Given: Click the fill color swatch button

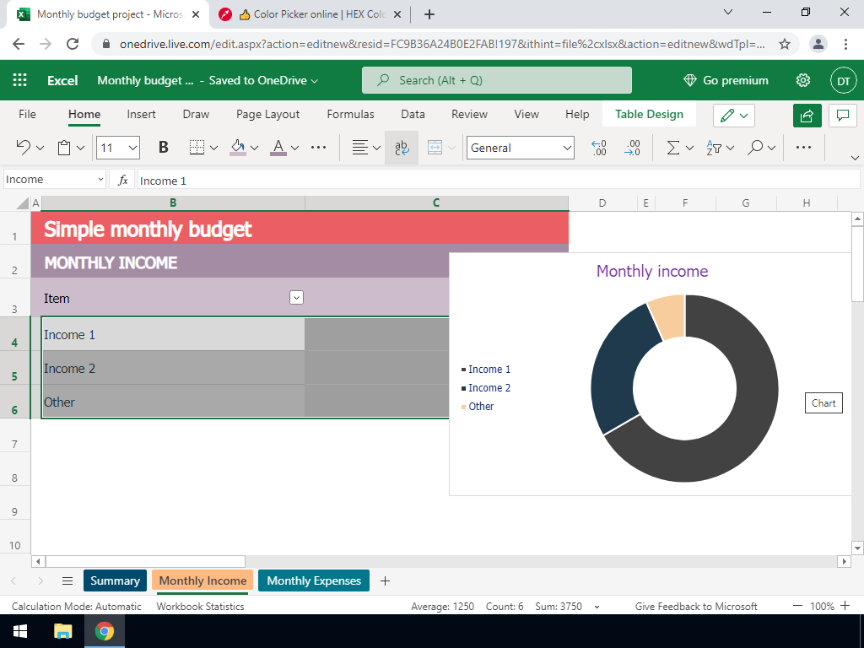Looking at the screenshot, I should click(238, 148).
